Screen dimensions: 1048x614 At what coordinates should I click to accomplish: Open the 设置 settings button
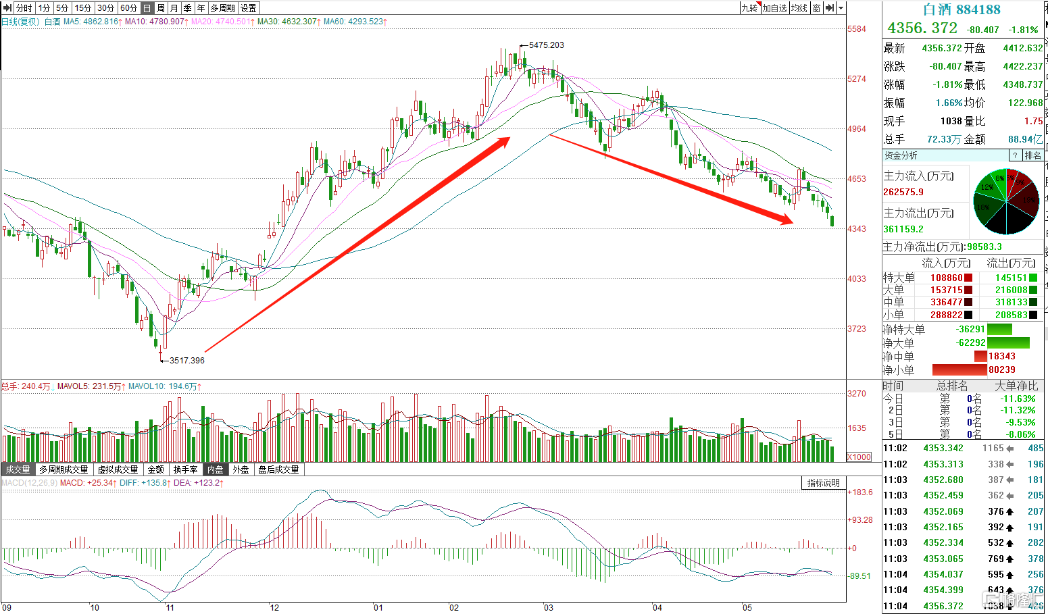tap(249, 8)
